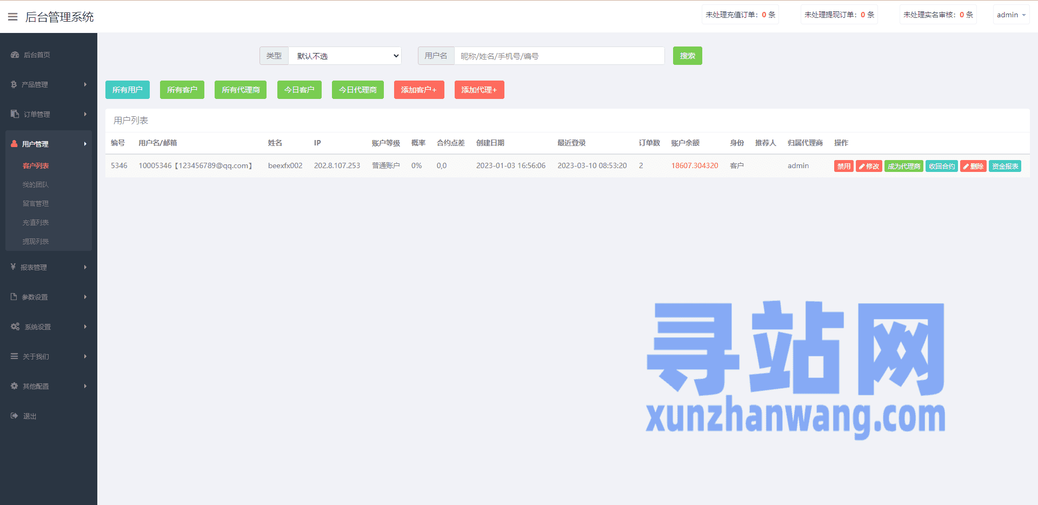Focus the 用户名 search input field

click(x=560, y=56)
